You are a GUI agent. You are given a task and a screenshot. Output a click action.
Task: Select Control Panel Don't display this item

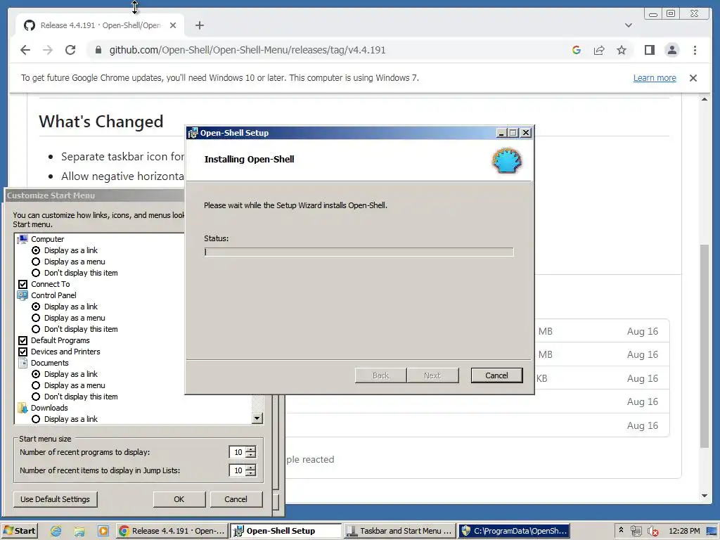pyautogui.click(x=36, y=329)
